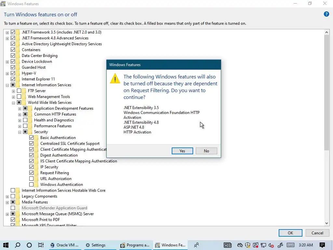The height and width of the screenshot is (250, 333).
Task: Select Internet Explorer 11 row text
Action: (x=38, y=79)
